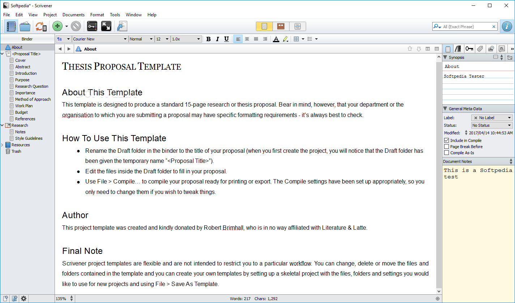Open the paragraph style preset dropdown
The width and height of the screenshot is (515, 303).
pyautogui.click(x=63, y=39)
